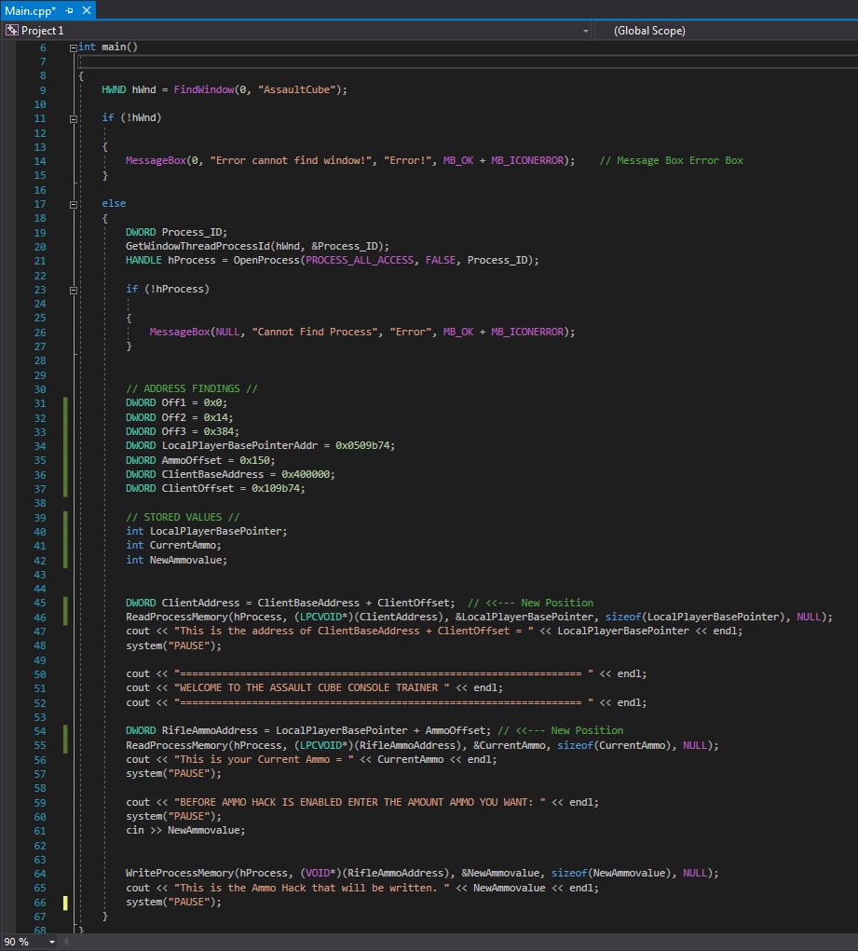This screenshot has width=858, height=951.
Task: Click the green change marker beside line 39
Action: (63, 517)
